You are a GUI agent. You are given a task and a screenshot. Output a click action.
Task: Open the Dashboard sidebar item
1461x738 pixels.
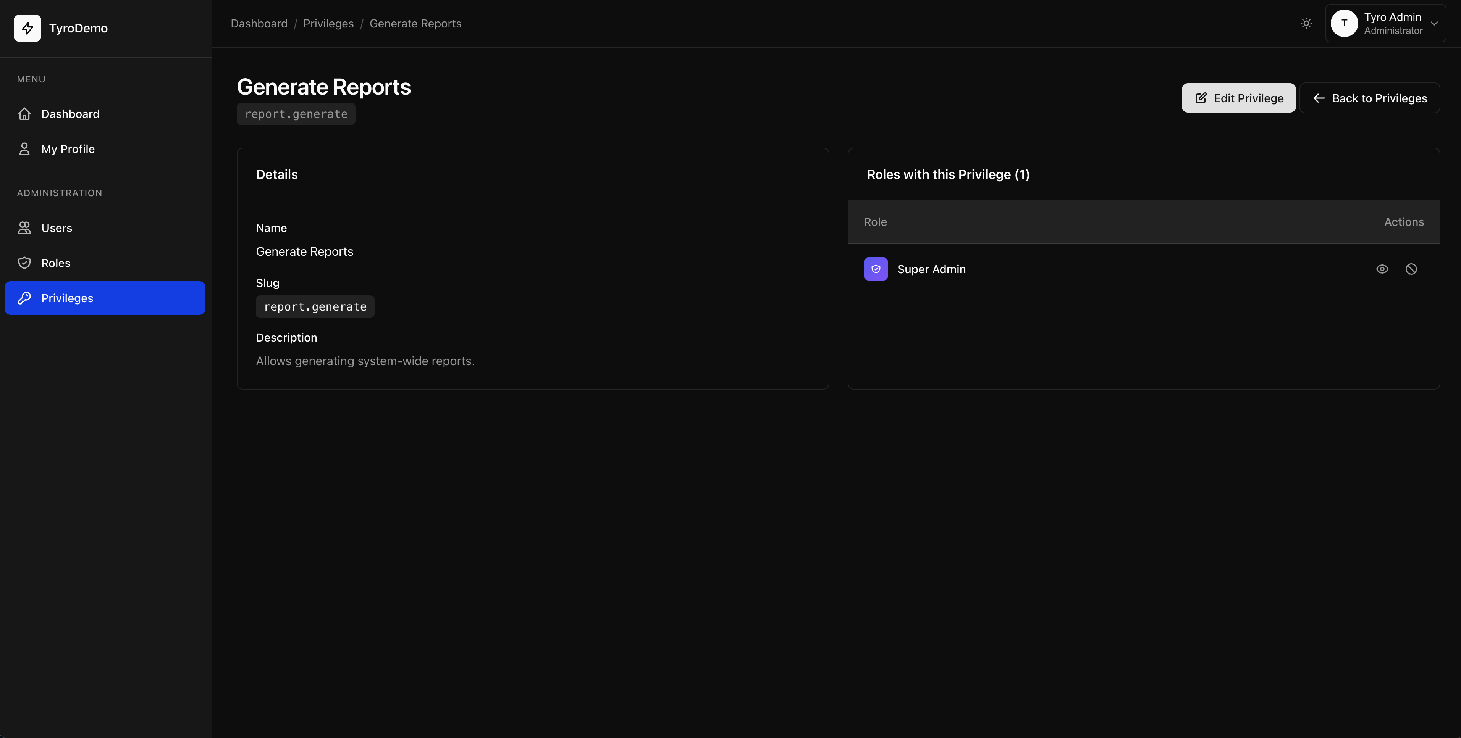(70, 114)
